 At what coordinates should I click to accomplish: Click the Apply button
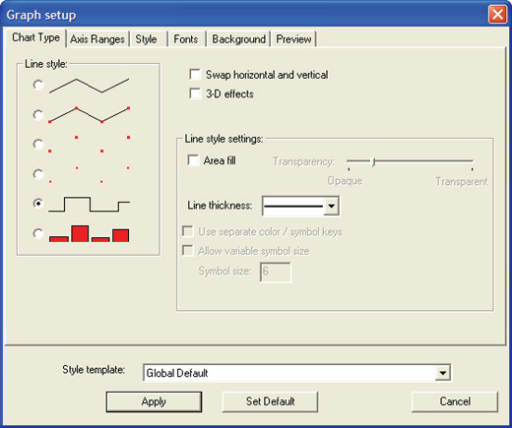coord(154,401)
